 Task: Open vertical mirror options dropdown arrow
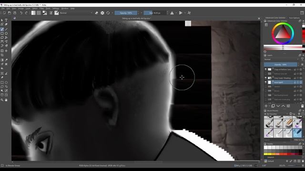184,13
